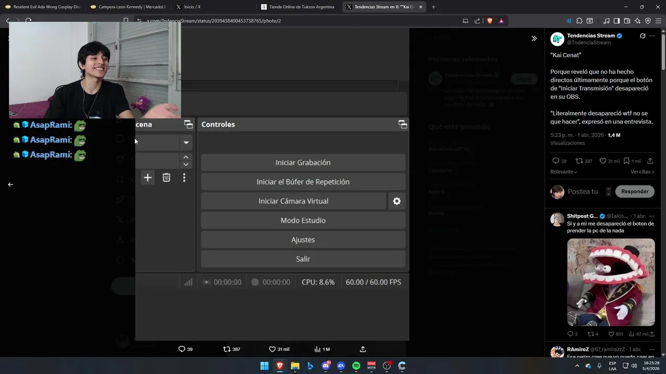Open the Brave Wallet icon

point(627,21)
